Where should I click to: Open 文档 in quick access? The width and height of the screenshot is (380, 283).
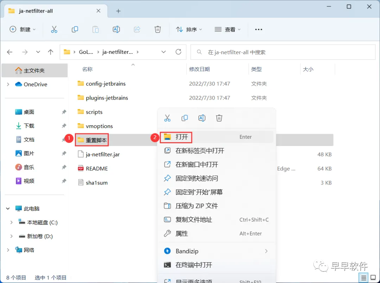[x=29, y=140]
